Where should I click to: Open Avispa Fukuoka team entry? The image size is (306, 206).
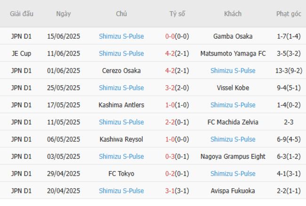233,190
